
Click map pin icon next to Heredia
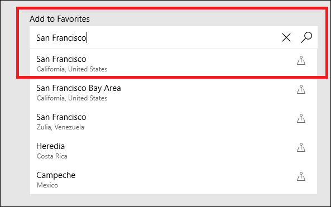click(x=301, y=147)
